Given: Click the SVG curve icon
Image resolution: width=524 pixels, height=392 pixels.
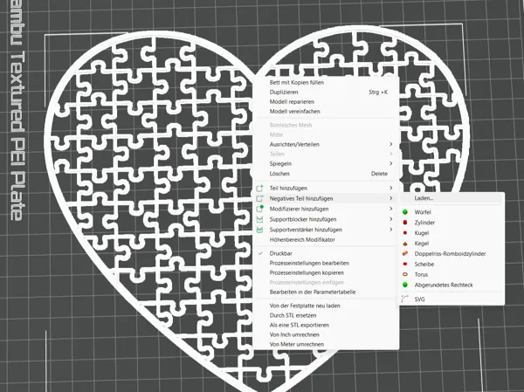Looking at the screenshot, I should (x=405, y=299).
